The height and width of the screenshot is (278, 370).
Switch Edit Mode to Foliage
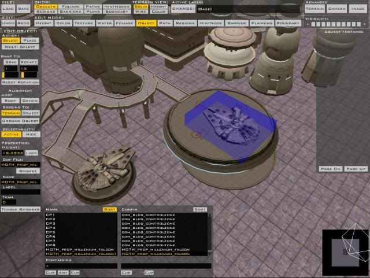[x=125, y=23]
